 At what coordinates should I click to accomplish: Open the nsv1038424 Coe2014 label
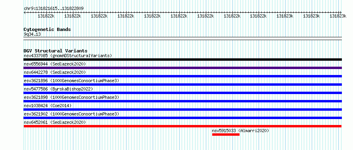[x=48, y=106]
